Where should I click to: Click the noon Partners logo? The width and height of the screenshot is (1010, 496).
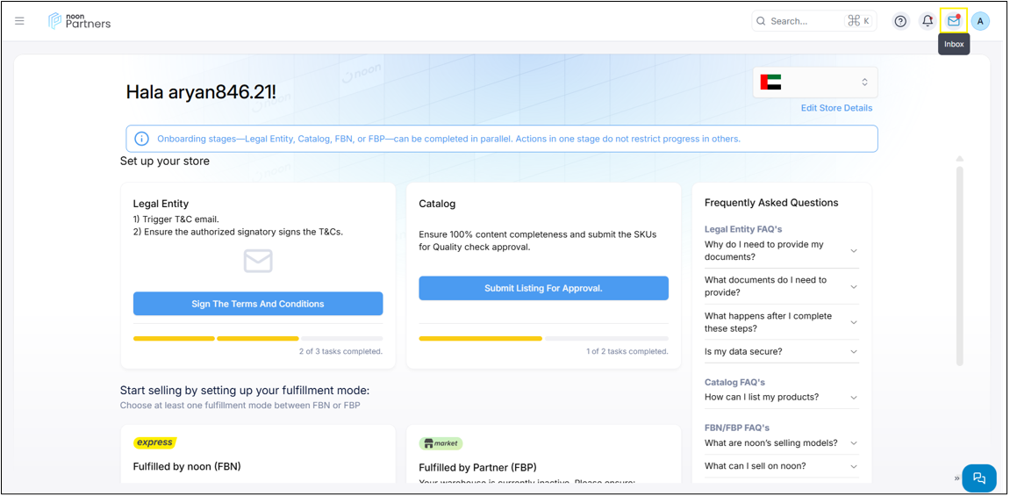pyautogui.click(x=79, y=20)
